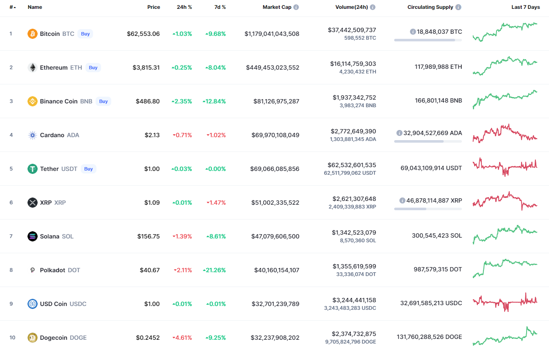Open Binance Coin 7-day sparkline chart
This screenshot has width=549, height=352.
tap(505, 100)
